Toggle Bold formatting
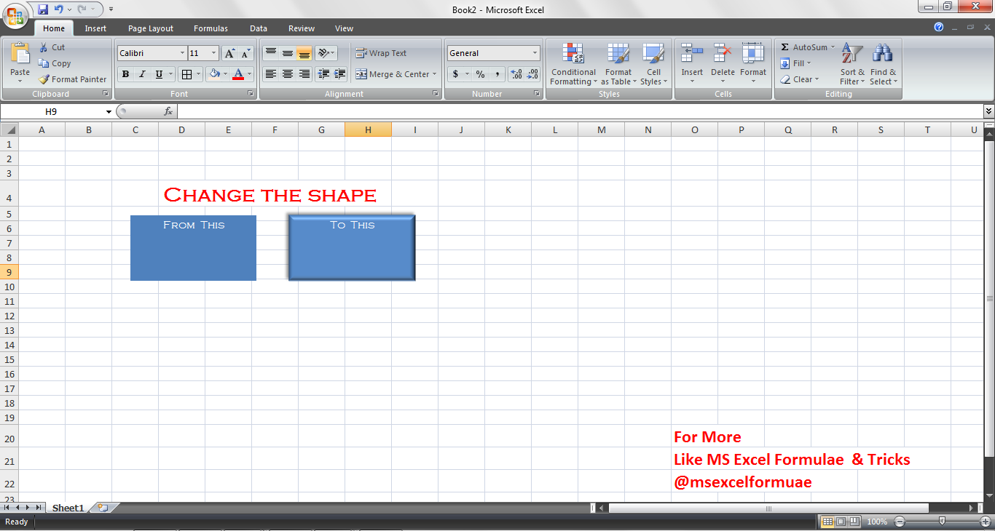 (x=125, y=74)
